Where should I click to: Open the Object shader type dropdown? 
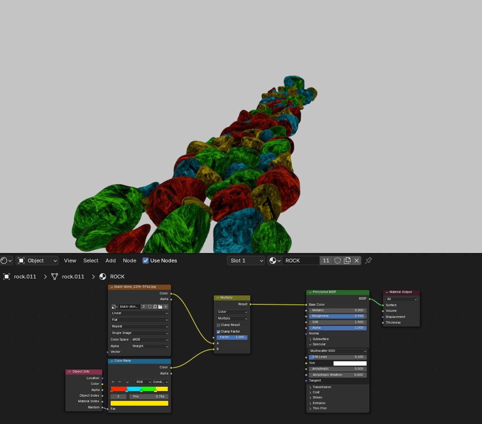click(37, 261)
